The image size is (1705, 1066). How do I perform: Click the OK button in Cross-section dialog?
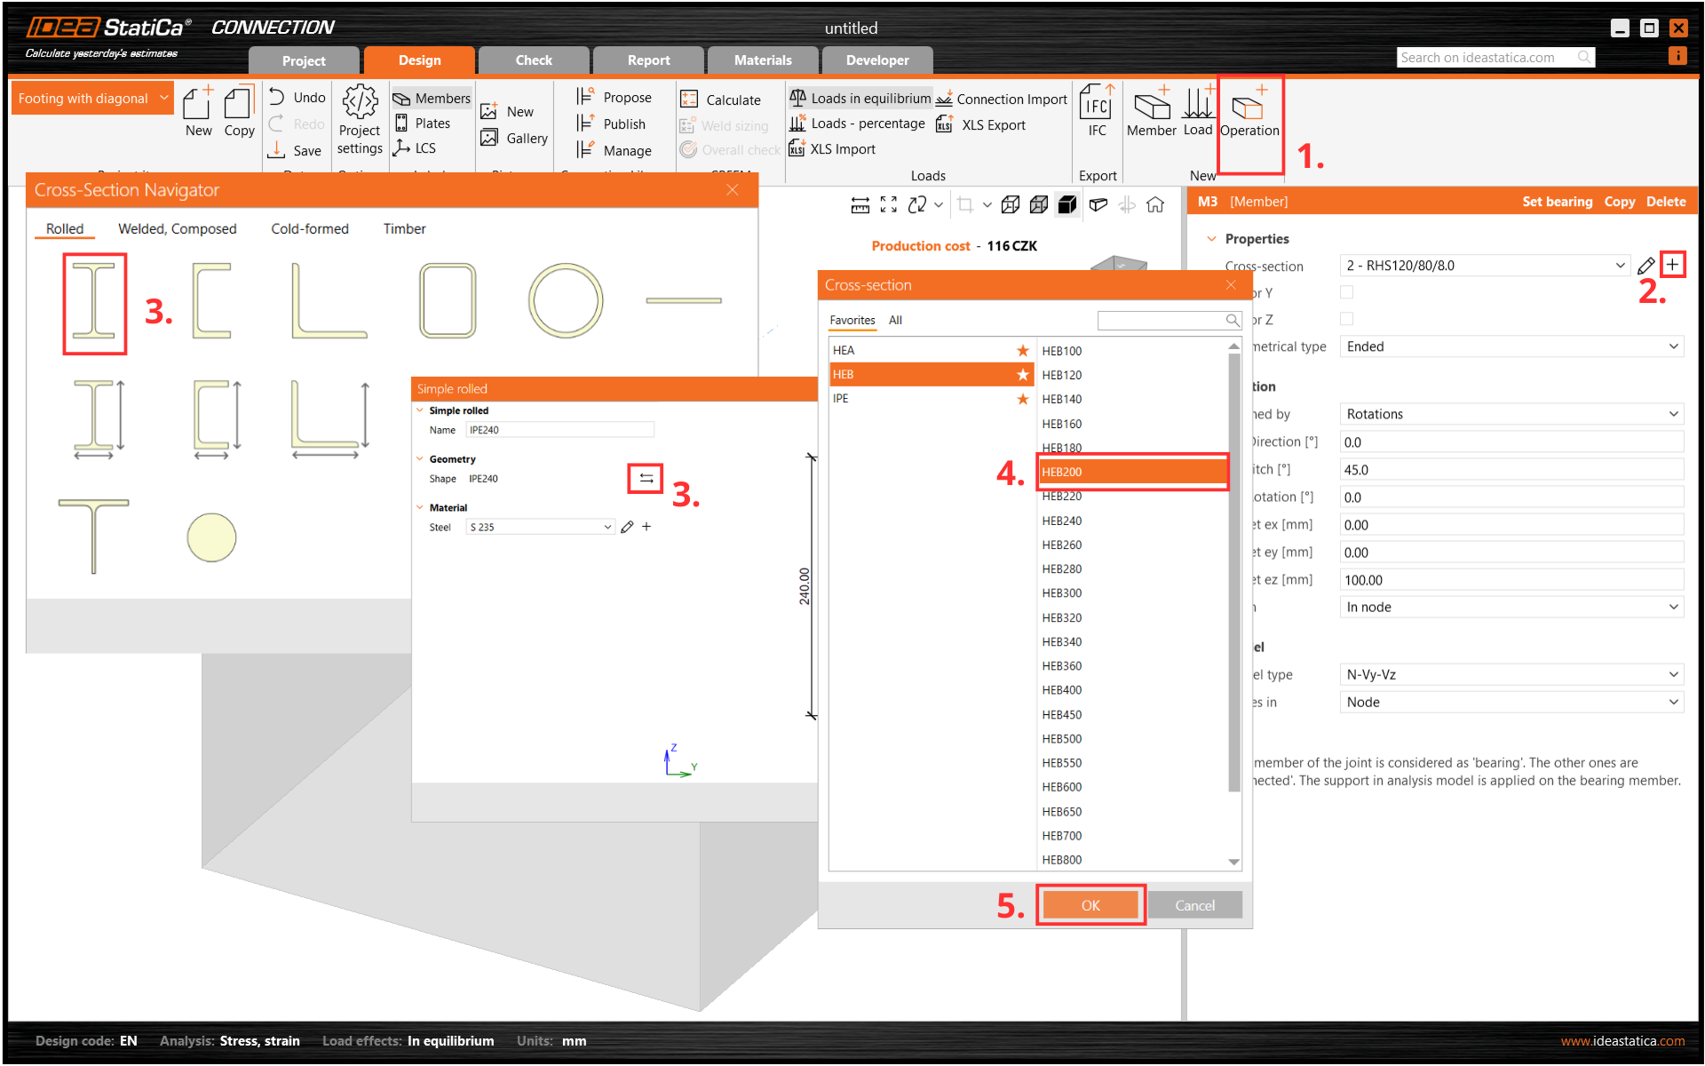point(1090,905)
